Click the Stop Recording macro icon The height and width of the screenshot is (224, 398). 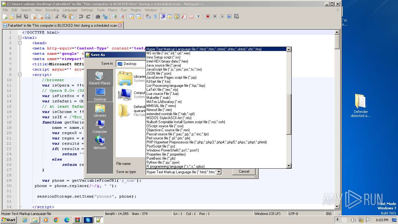click(215, 16)
